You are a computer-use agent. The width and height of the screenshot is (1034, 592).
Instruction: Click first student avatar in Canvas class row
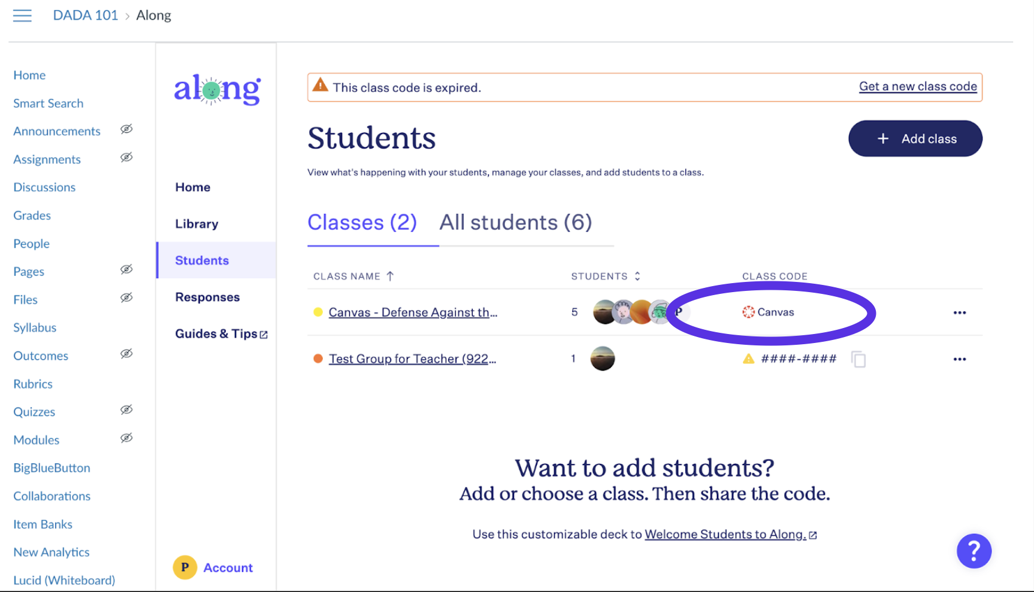604,312
